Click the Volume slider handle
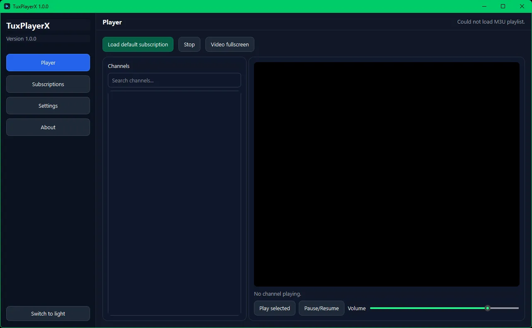 click(488, 308)
